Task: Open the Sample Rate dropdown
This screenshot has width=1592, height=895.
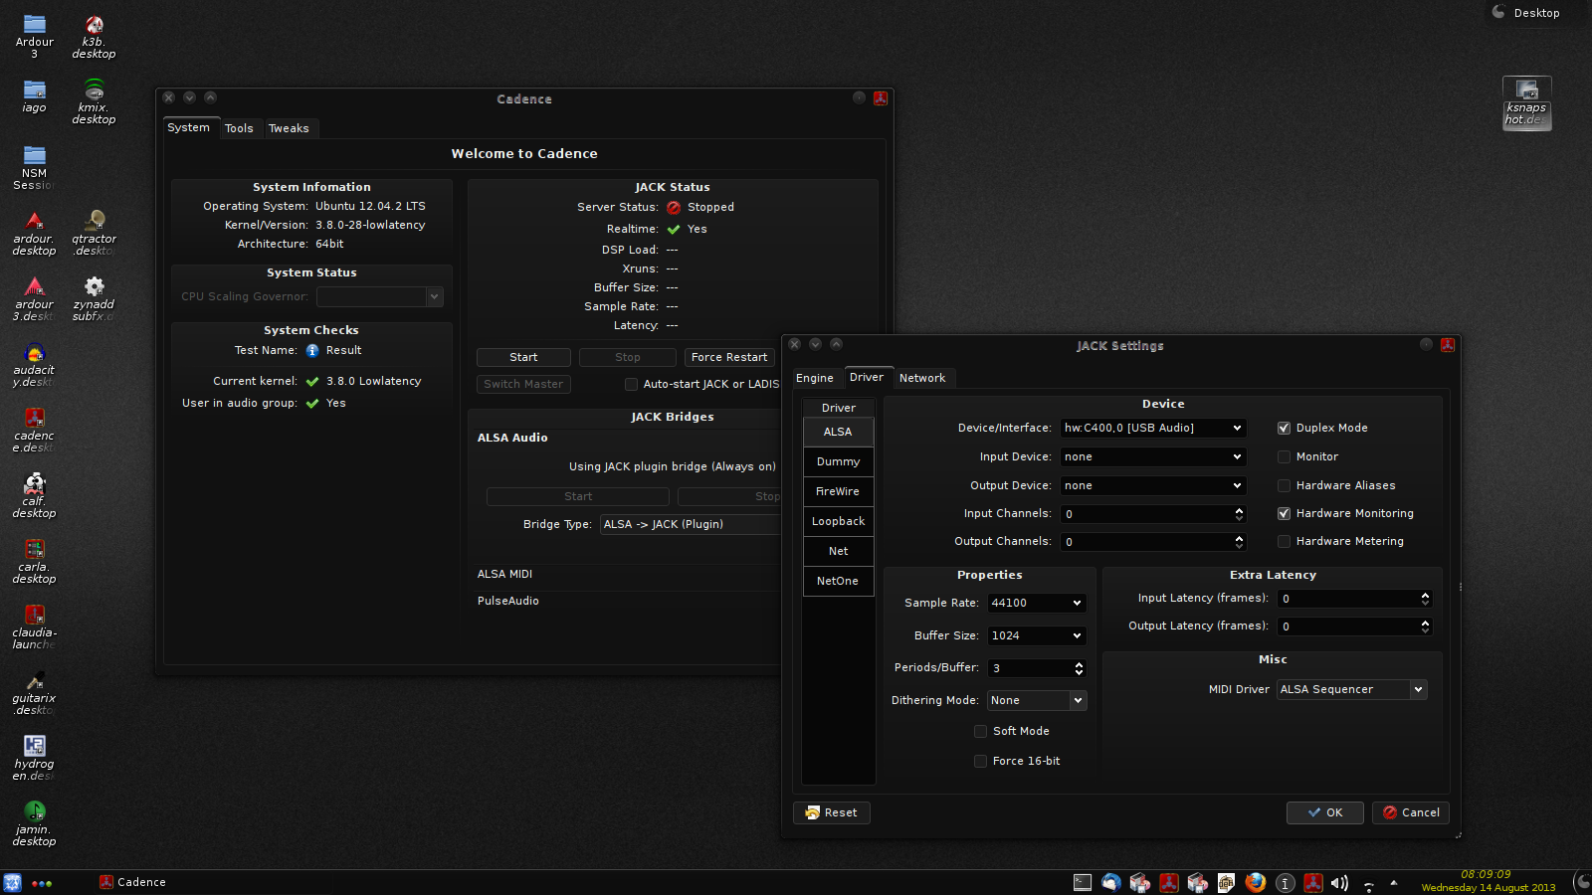Action: coord(1036,604)
